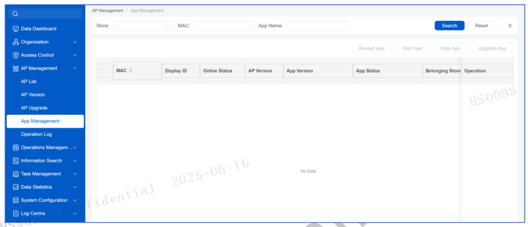The image size is (528, 227).
Task: Select App Management in the sidebar
Action: 45,121
